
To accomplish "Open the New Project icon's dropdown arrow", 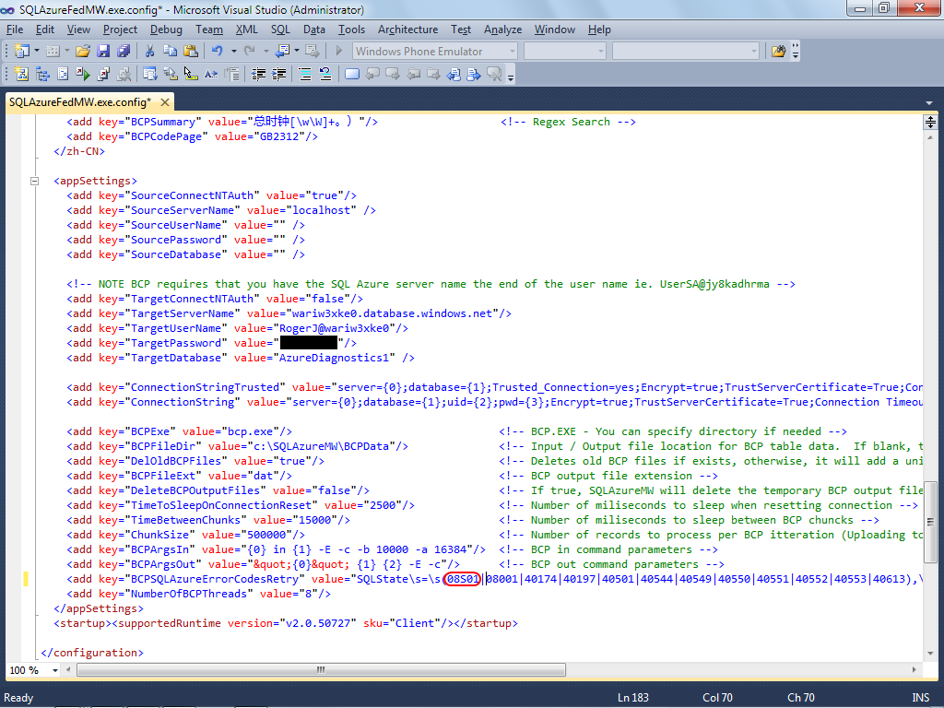I will 36,52.
